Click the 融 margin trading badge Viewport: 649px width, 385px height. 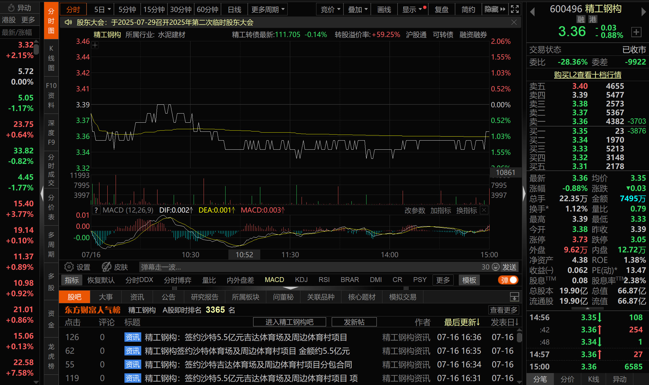[581, 20]
